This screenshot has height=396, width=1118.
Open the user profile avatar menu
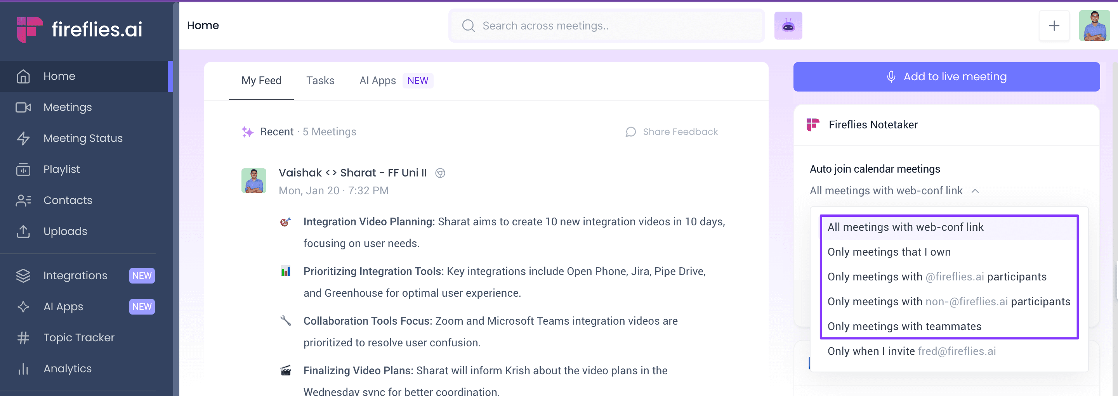click(1094, 26)
